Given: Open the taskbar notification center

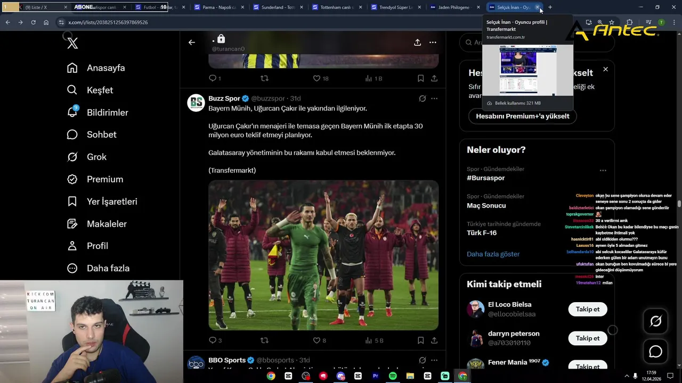Looking at the screenshot, I should point(670,376).
